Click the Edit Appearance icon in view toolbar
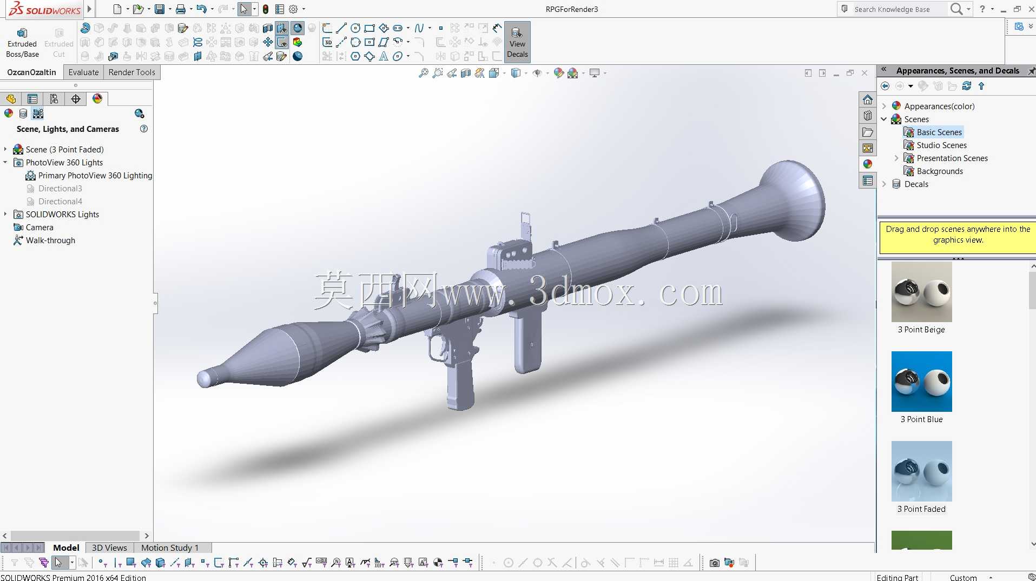This screenshot has width=1036, height=581. pos(559,73)
